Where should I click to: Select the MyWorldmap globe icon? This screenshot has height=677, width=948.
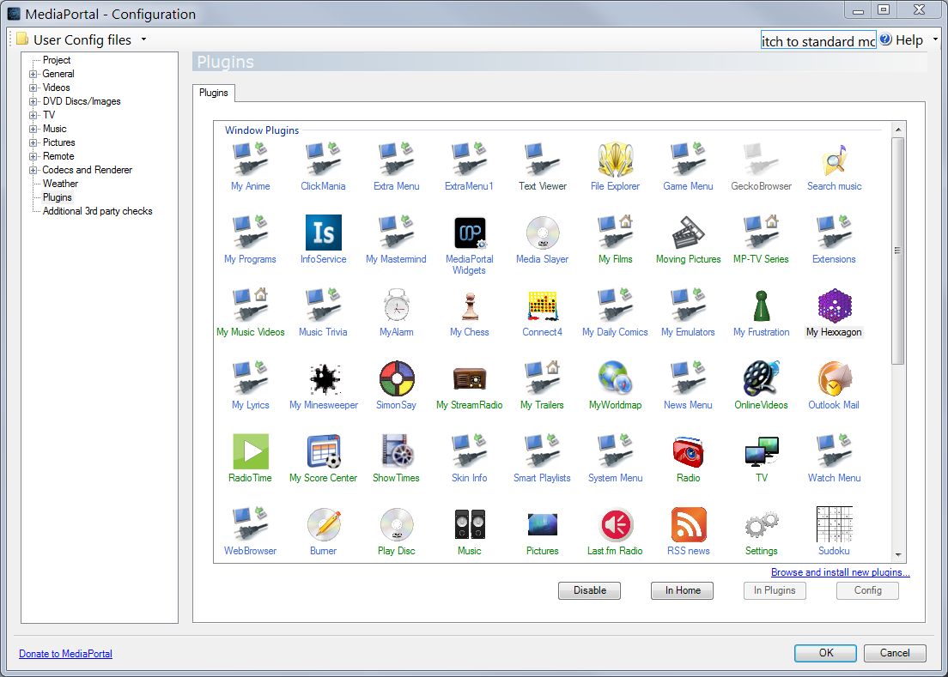click(x=616, y=378)
